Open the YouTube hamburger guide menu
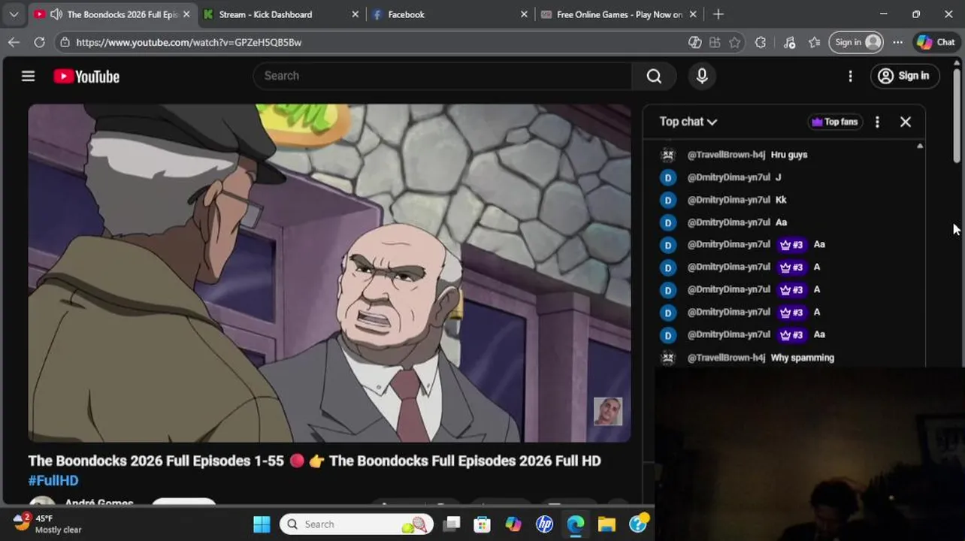The width and height of the screenshot is (965, 541). click(x=28, y=76)
